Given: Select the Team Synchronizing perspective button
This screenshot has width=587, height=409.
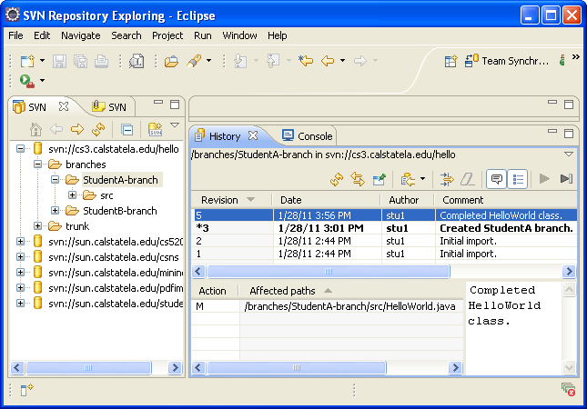Looking at the screenshot, I should pos(507,61).
